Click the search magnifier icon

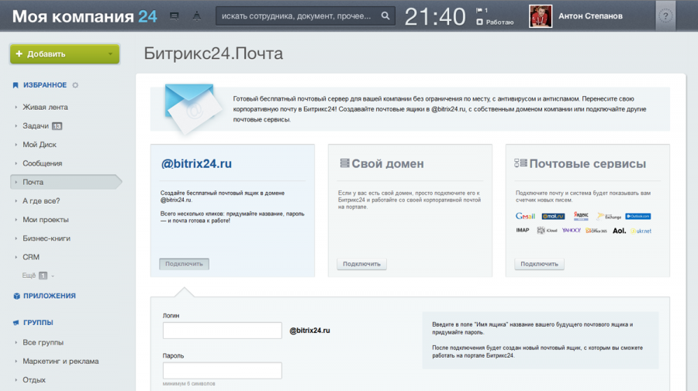(x=385, y=16)
